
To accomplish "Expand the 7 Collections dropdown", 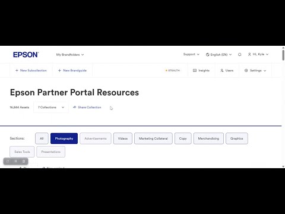I will pos(51,108).
